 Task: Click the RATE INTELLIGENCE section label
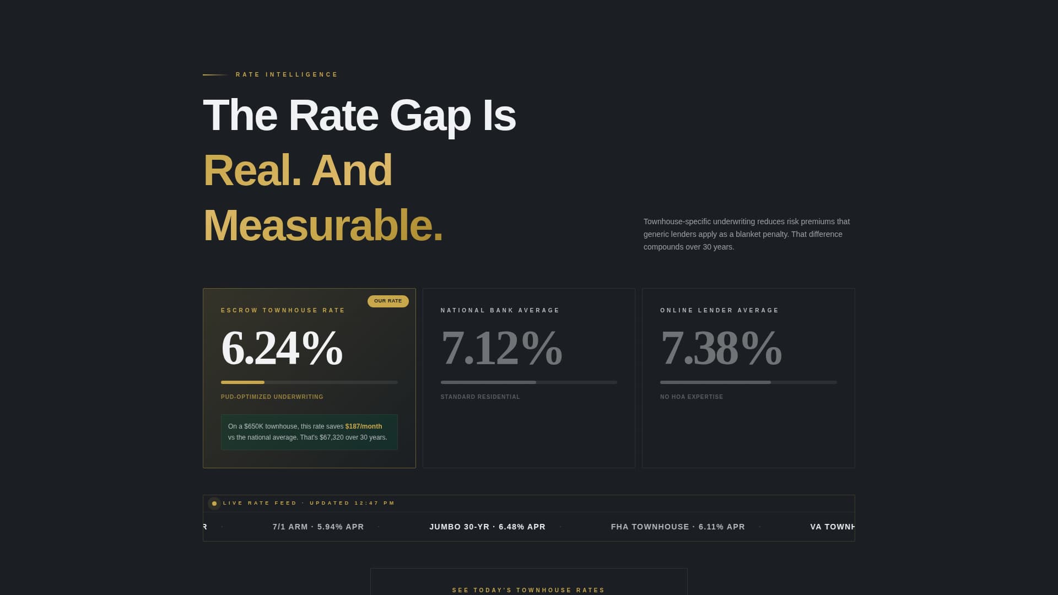[286, 74]
